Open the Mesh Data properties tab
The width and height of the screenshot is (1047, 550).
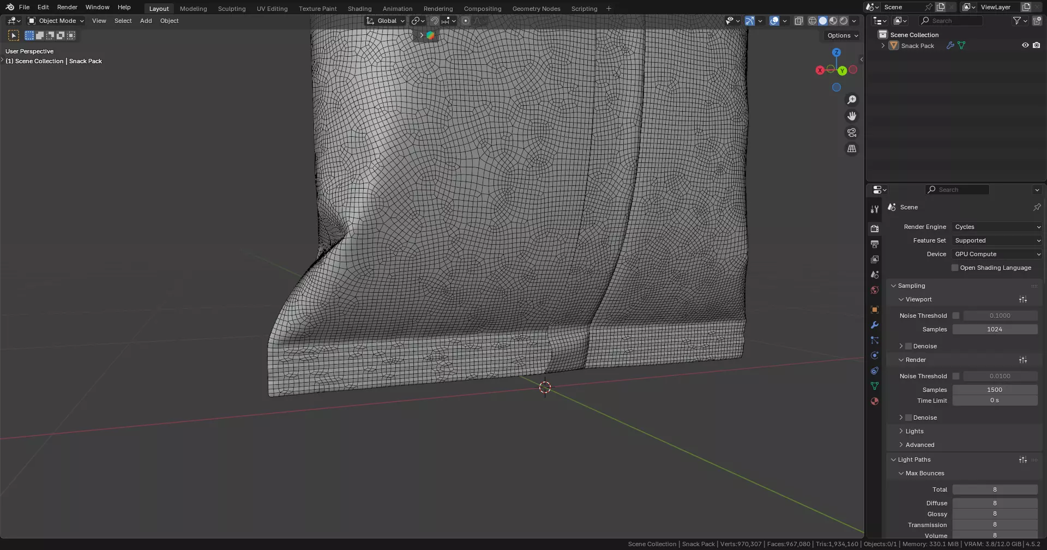875,386
